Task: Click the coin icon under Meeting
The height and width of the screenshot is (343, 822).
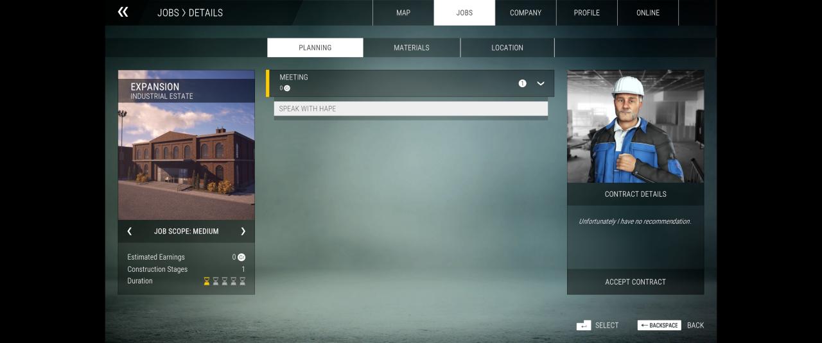Action: pos(287,88)
